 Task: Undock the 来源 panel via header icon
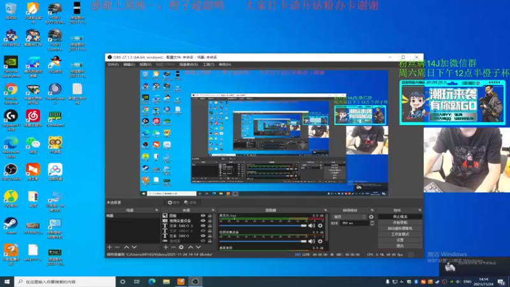click(x=213, y=210)
